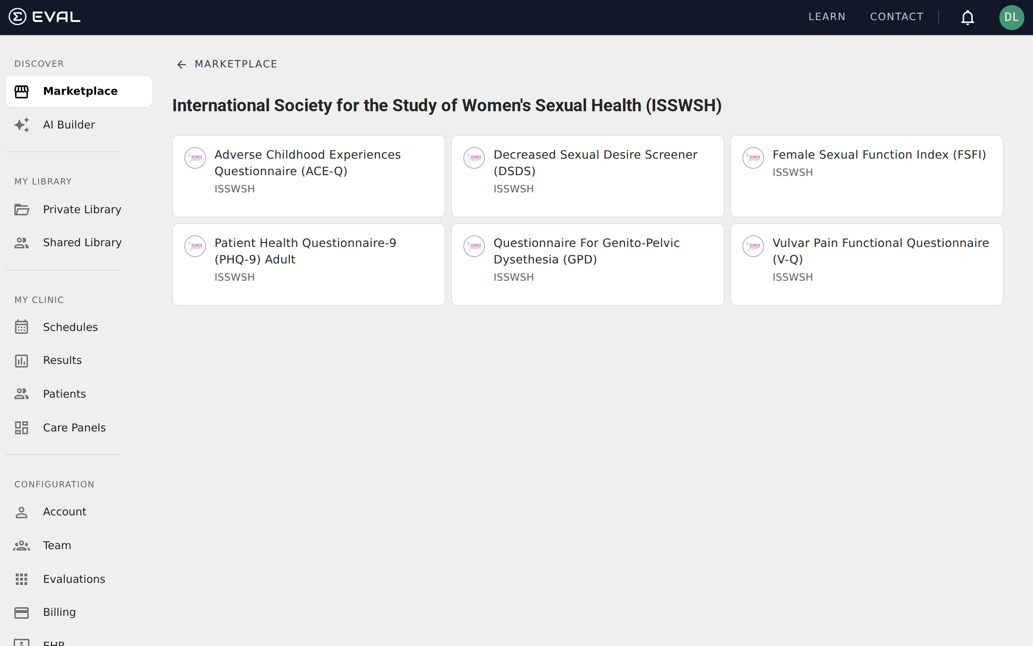Go to Account configuration

point(64,512)
